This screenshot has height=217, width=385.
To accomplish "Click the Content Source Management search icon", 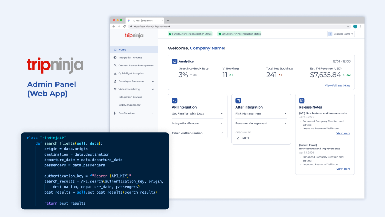I will coord(115,66).
